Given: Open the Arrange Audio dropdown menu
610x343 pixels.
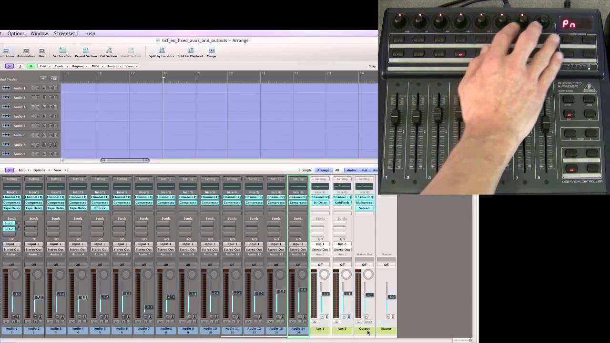Looking at the screenshot, I should point(113,66).
